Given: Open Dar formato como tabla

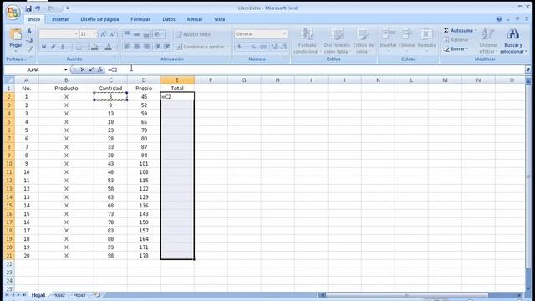Looking at the screenshot, I should click(x=337, y=41).
